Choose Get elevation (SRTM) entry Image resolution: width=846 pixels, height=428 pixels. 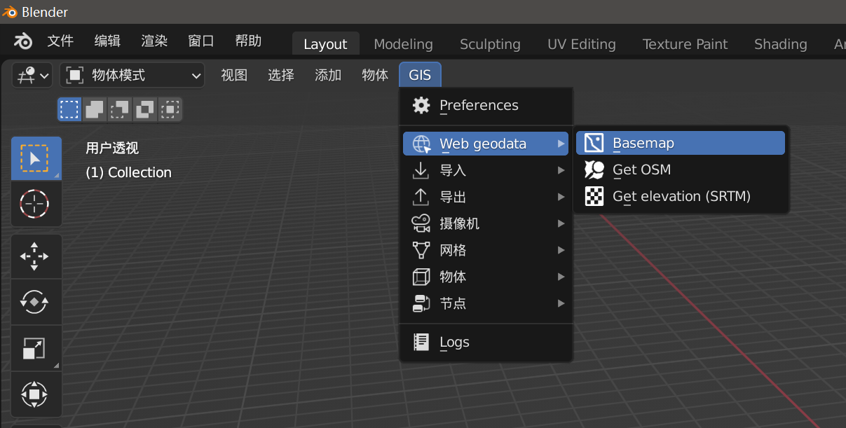(x=681, y=196)
